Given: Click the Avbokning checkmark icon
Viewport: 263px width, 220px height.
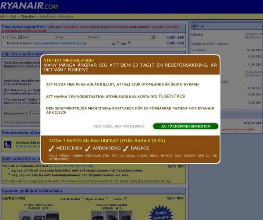Looking at the screenshot, I should point(87,148).
